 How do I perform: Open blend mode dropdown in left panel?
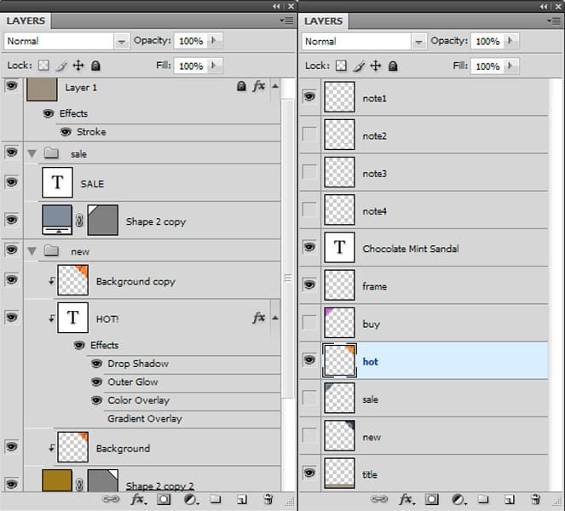point(121,42)
